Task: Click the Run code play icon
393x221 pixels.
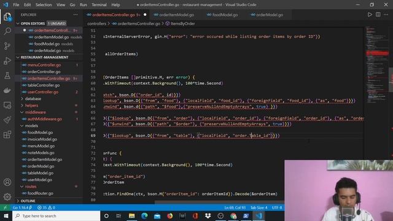Action: point(370,15)
